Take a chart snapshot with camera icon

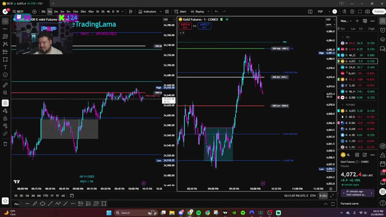click(367, 11)
